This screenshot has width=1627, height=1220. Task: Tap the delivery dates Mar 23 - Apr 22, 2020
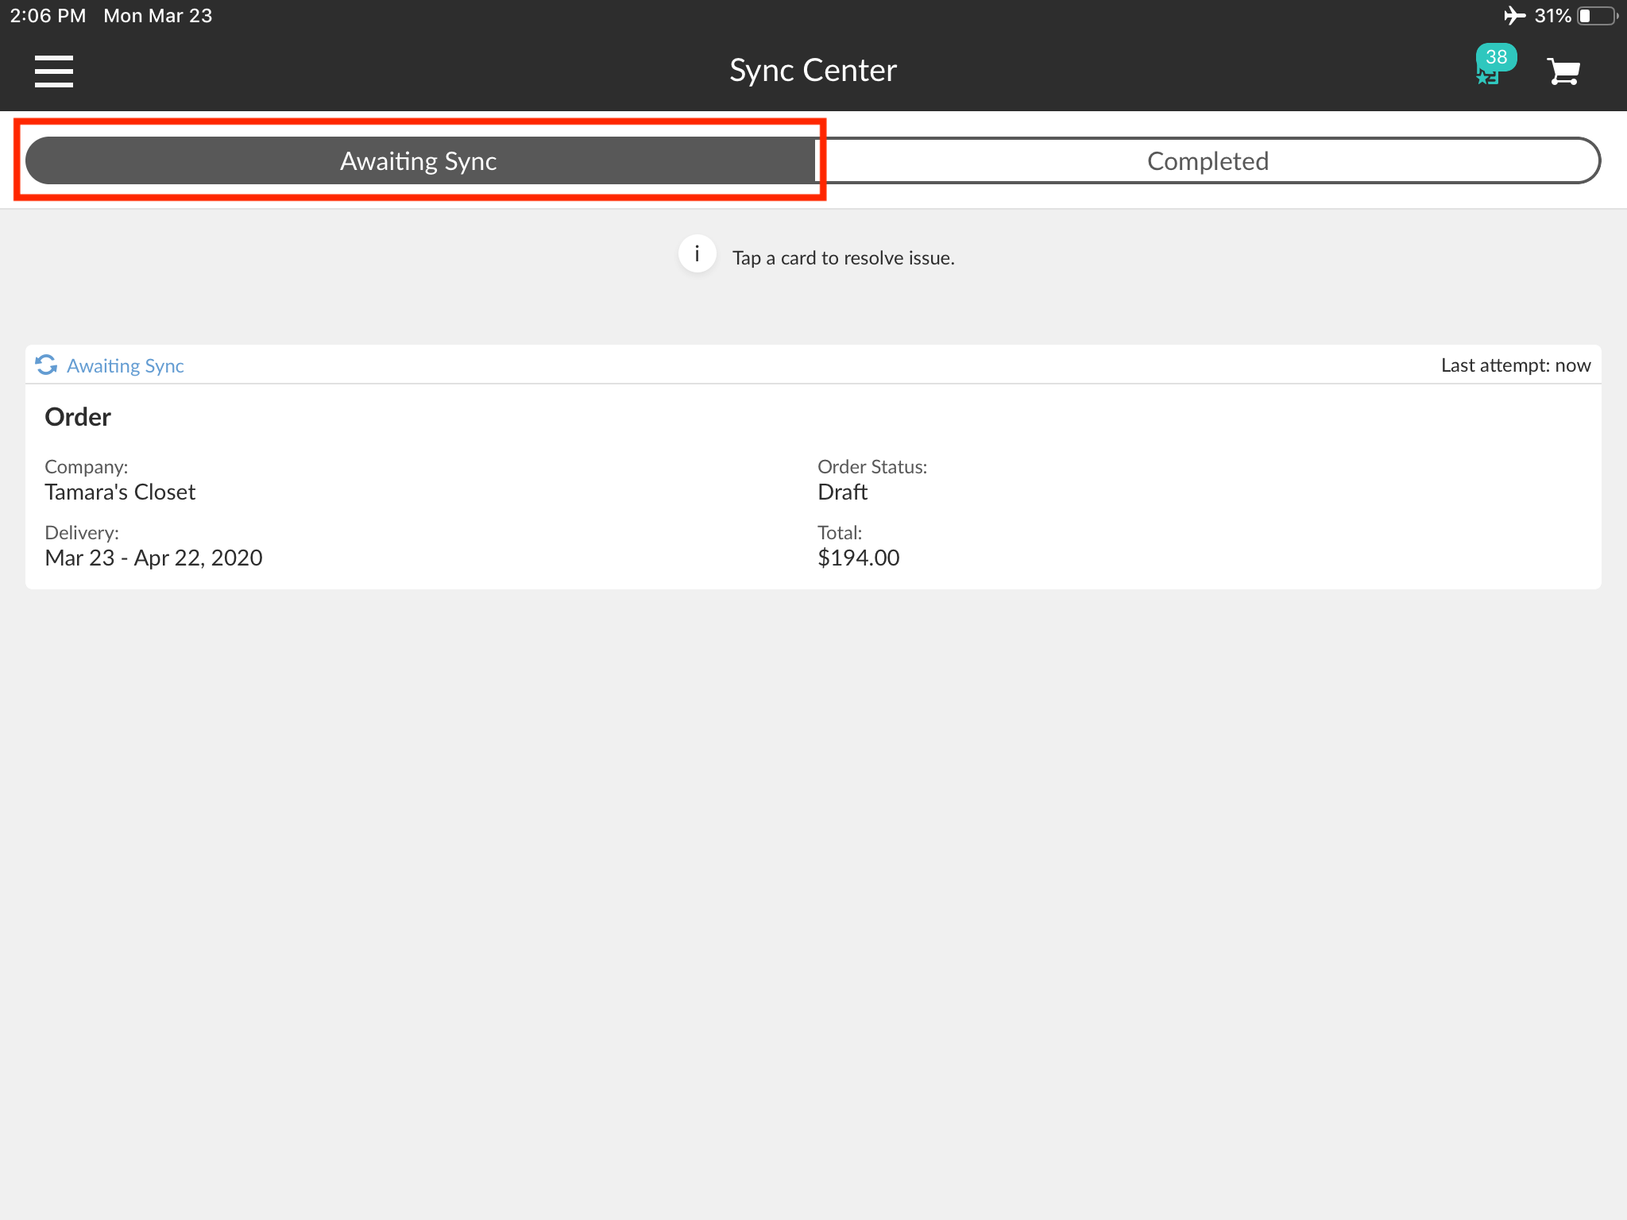154,558
